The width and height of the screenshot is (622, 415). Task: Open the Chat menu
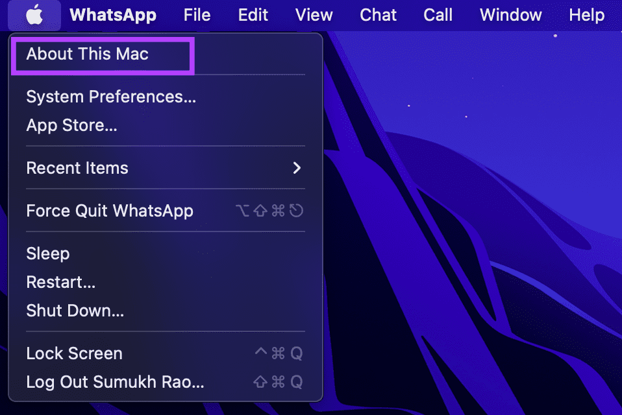378,15
